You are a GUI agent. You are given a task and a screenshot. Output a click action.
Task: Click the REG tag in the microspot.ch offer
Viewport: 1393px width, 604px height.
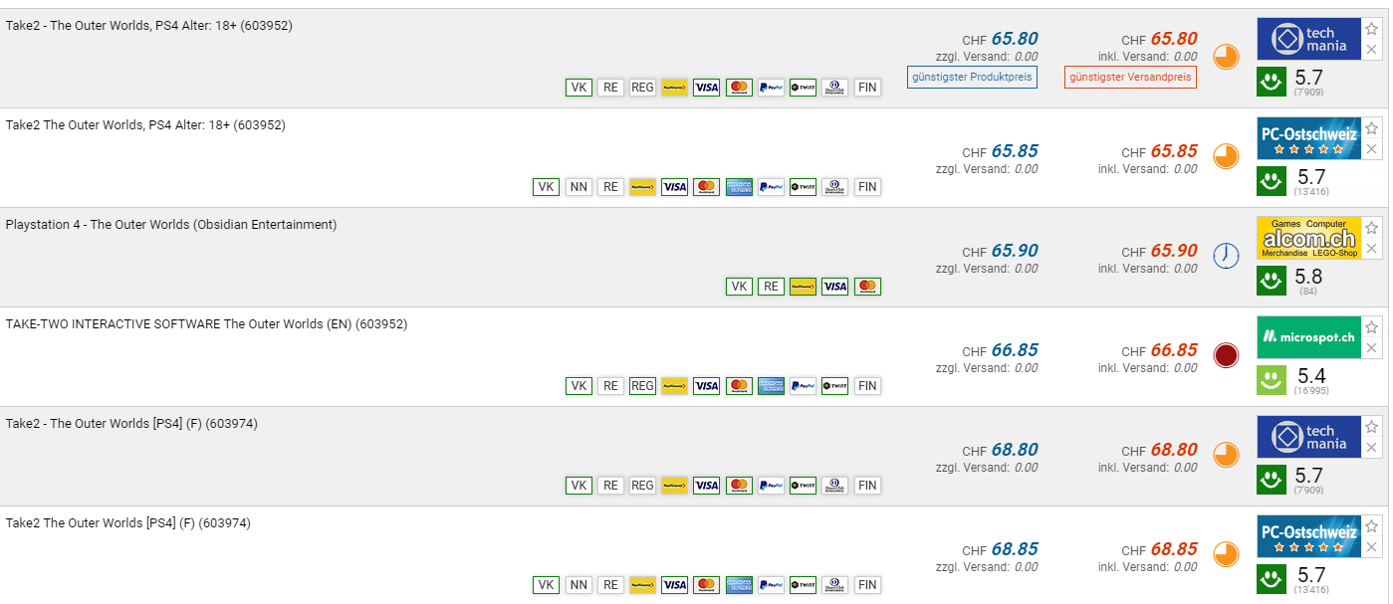point(642,386)
